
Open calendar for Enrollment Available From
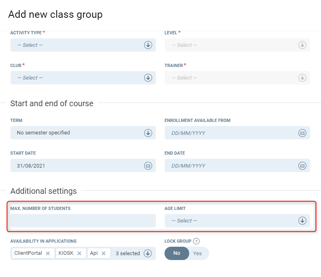pos(302,133)
